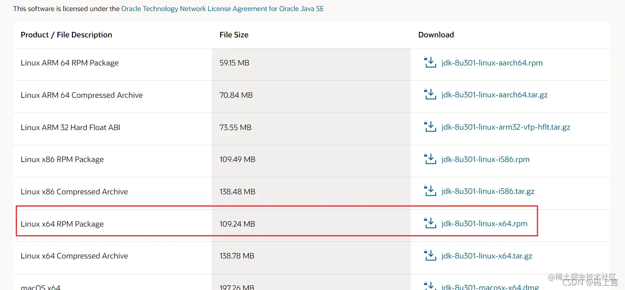Select the Linux x64 RPM Package text

62,224
